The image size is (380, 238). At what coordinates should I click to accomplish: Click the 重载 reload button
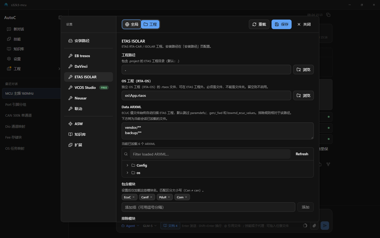pyautogui.click(x=259, y=24)
